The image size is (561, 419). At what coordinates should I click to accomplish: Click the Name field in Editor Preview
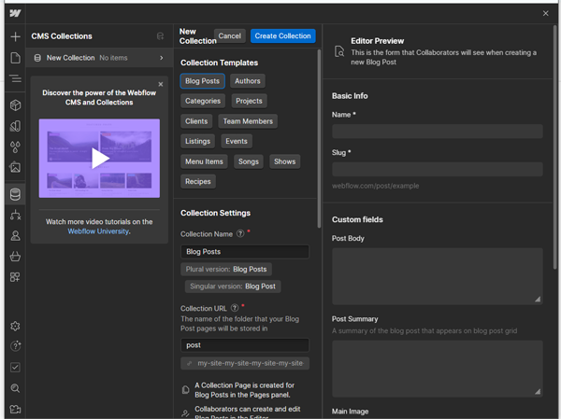pyautogui.click(x=438, y=132)
